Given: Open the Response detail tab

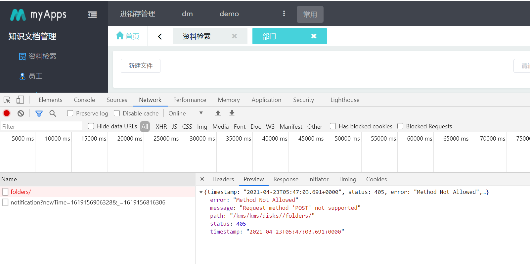Looking at the screenshot, I should [286, 179].
